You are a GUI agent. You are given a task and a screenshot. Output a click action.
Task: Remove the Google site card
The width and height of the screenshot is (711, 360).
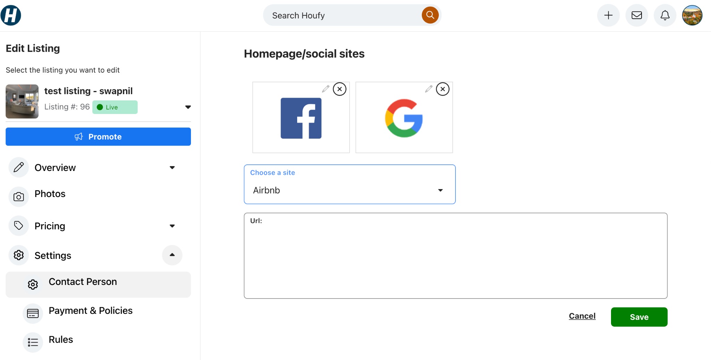[x=443, y=89]
